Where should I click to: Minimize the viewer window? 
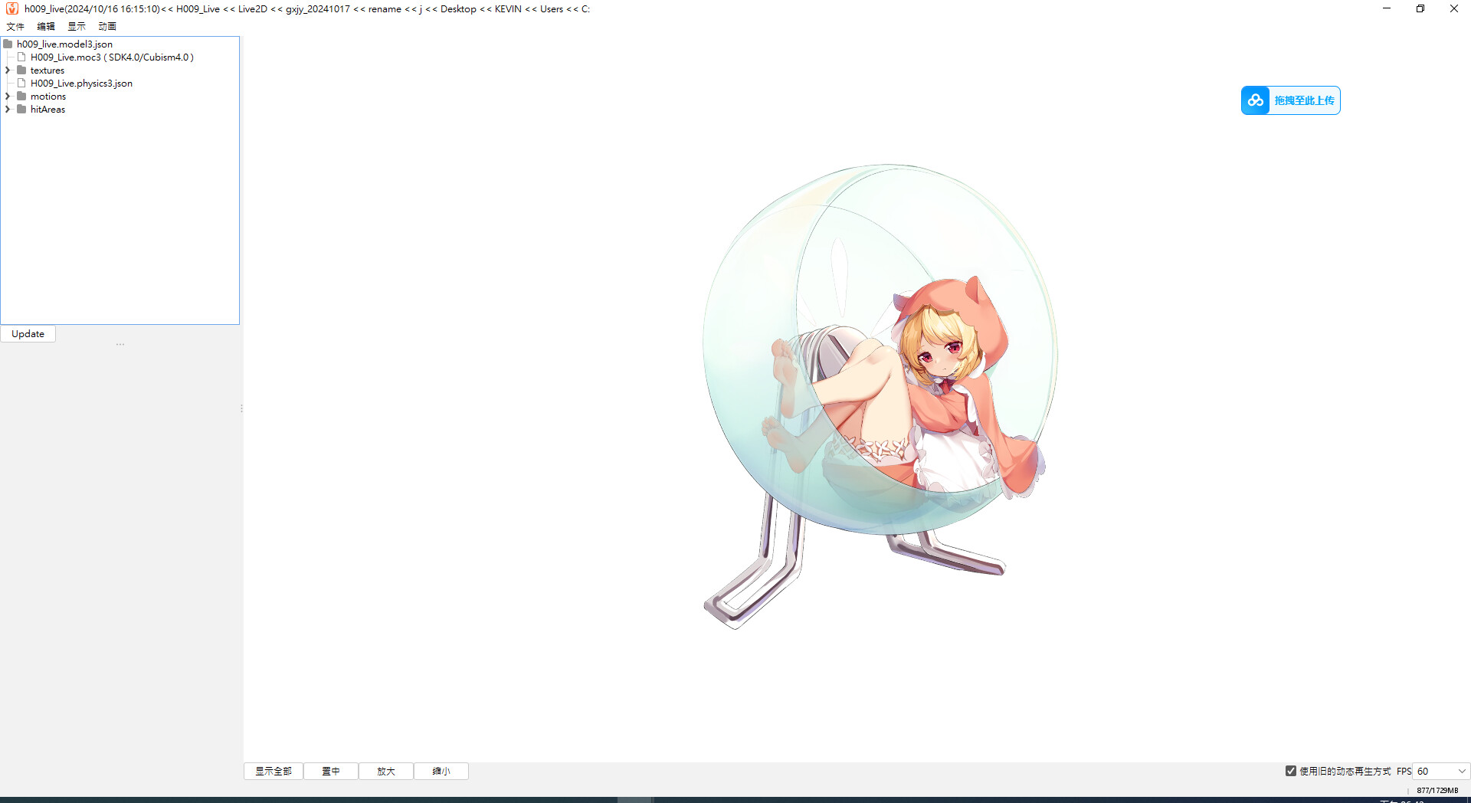tap(1387, 9)
